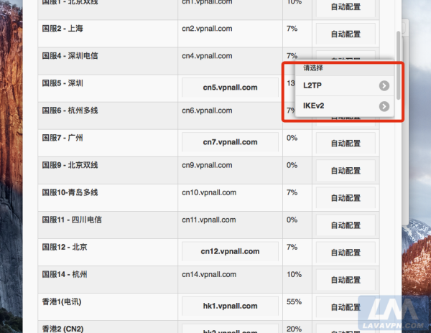The height and width of the screenshot is (333, 431).
Task: Click the cn12.vpnall.com server button
Action: pos(230,251)
